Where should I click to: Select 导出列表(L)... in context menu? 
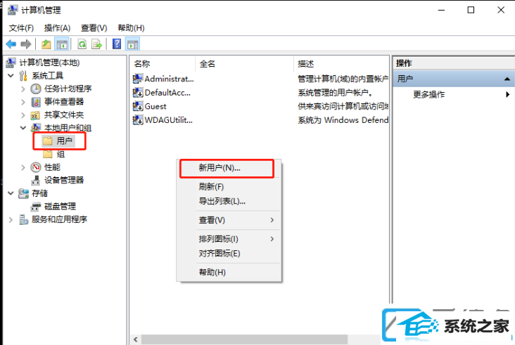[x=222, y=201]
